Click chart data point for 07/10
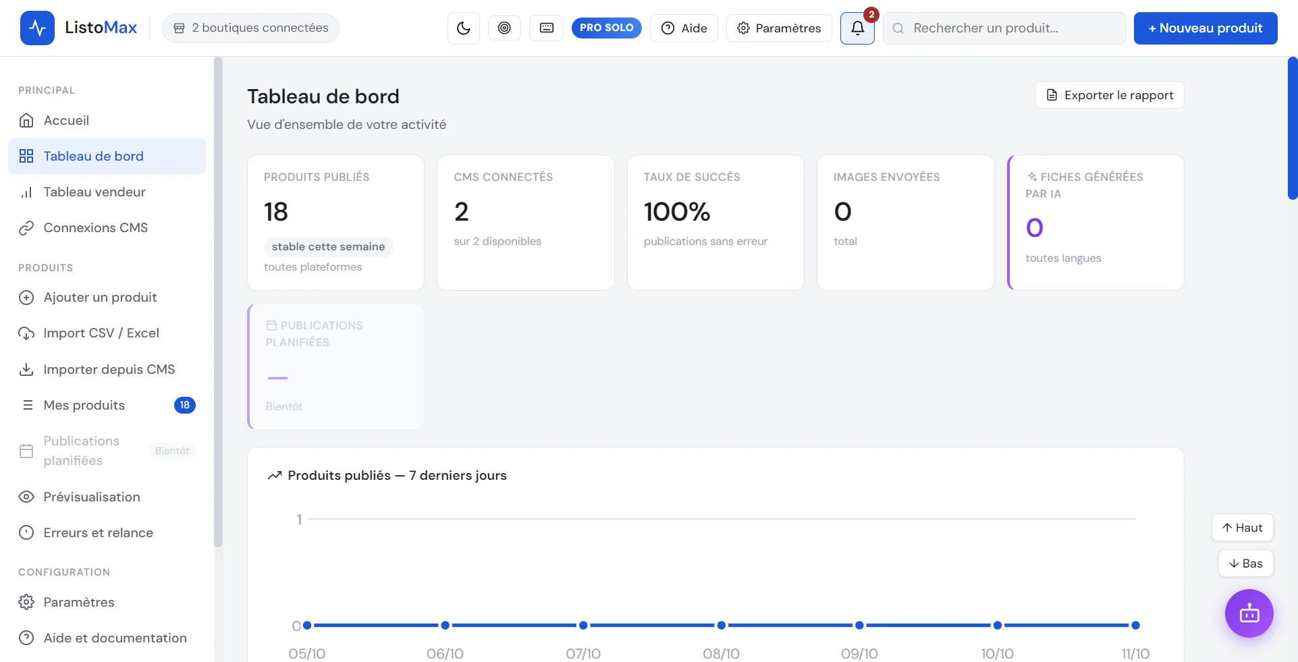The height and width of the screenshot is (662, 1298). coord(583,626)
